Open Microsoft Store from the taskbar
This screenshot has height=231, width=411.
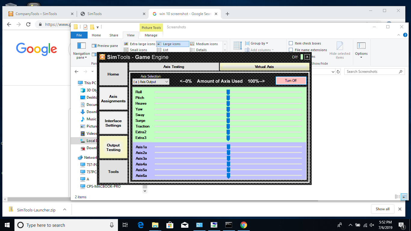coord(170,225)
